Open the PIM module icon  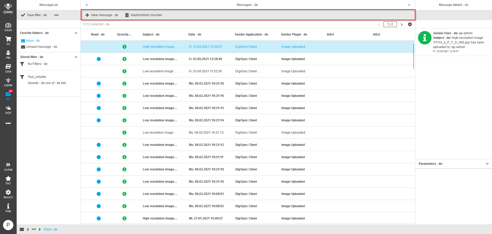(x=8, y=54)
